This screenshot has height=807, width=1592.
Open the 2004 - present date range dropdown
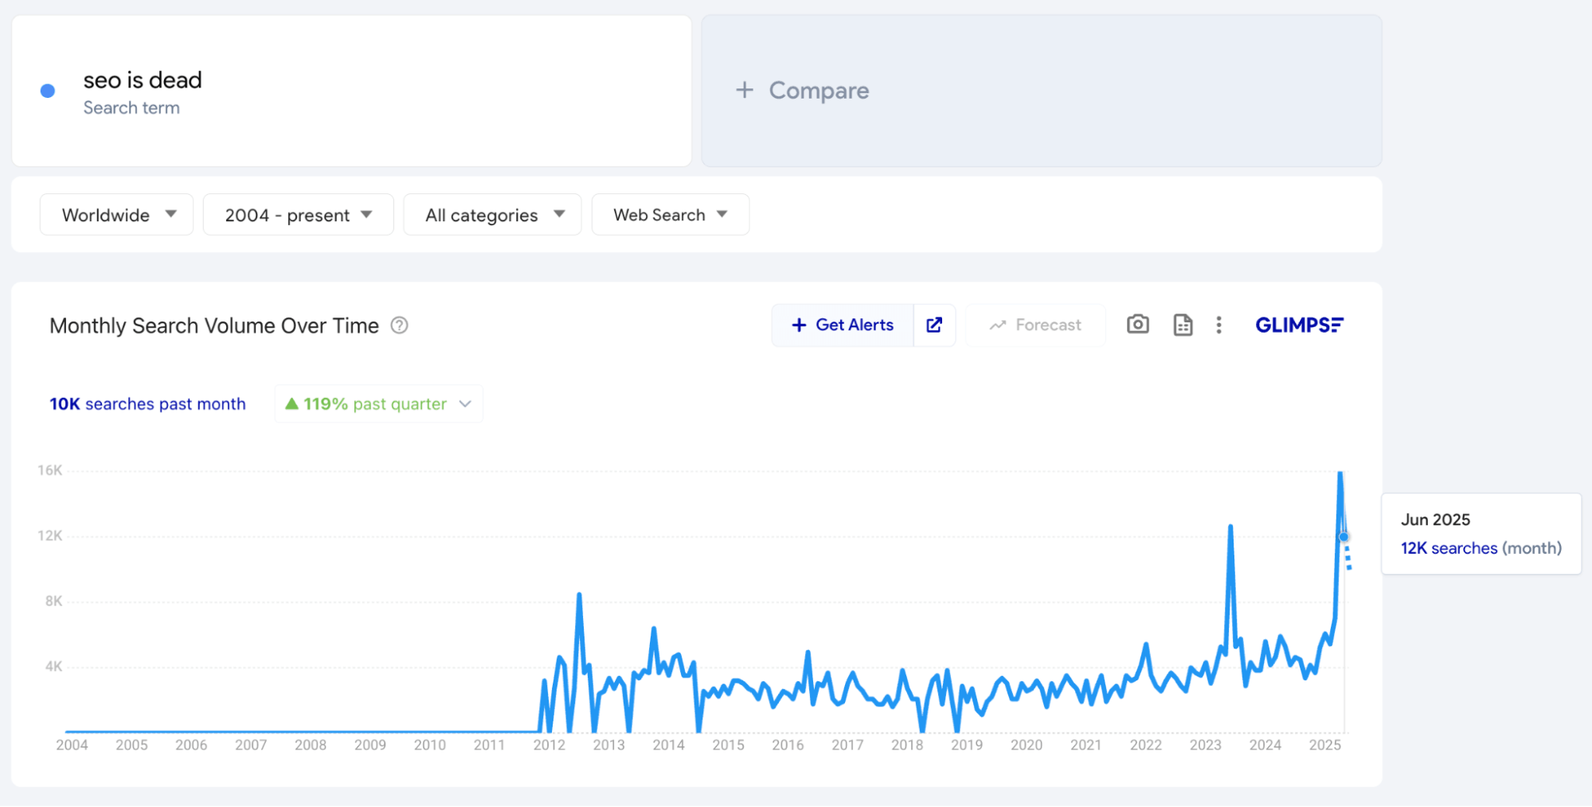(299, 215)
